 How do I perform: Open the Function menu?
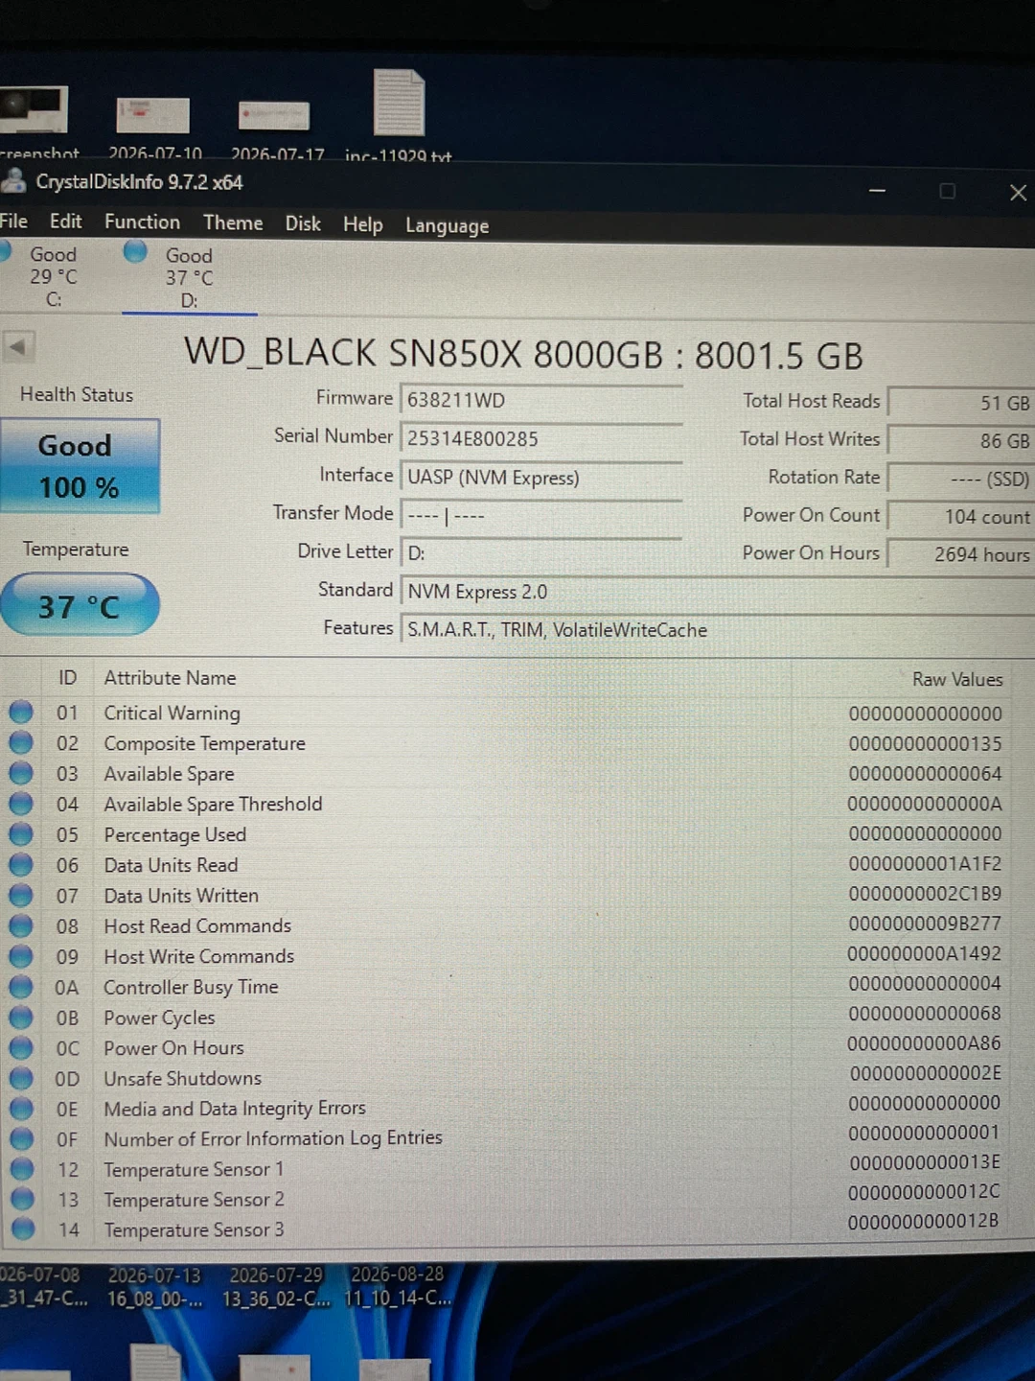(142, 222)
